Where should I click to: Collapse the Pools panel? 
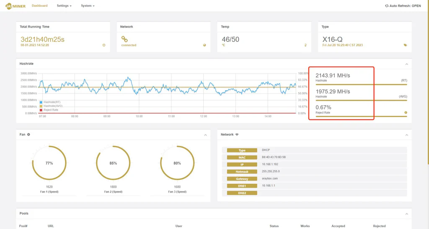(406, 214)
